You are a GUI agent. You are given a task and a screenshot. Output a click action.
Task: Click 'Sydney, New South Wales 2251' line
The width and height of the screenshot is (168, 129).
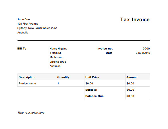tap(37, 28)
